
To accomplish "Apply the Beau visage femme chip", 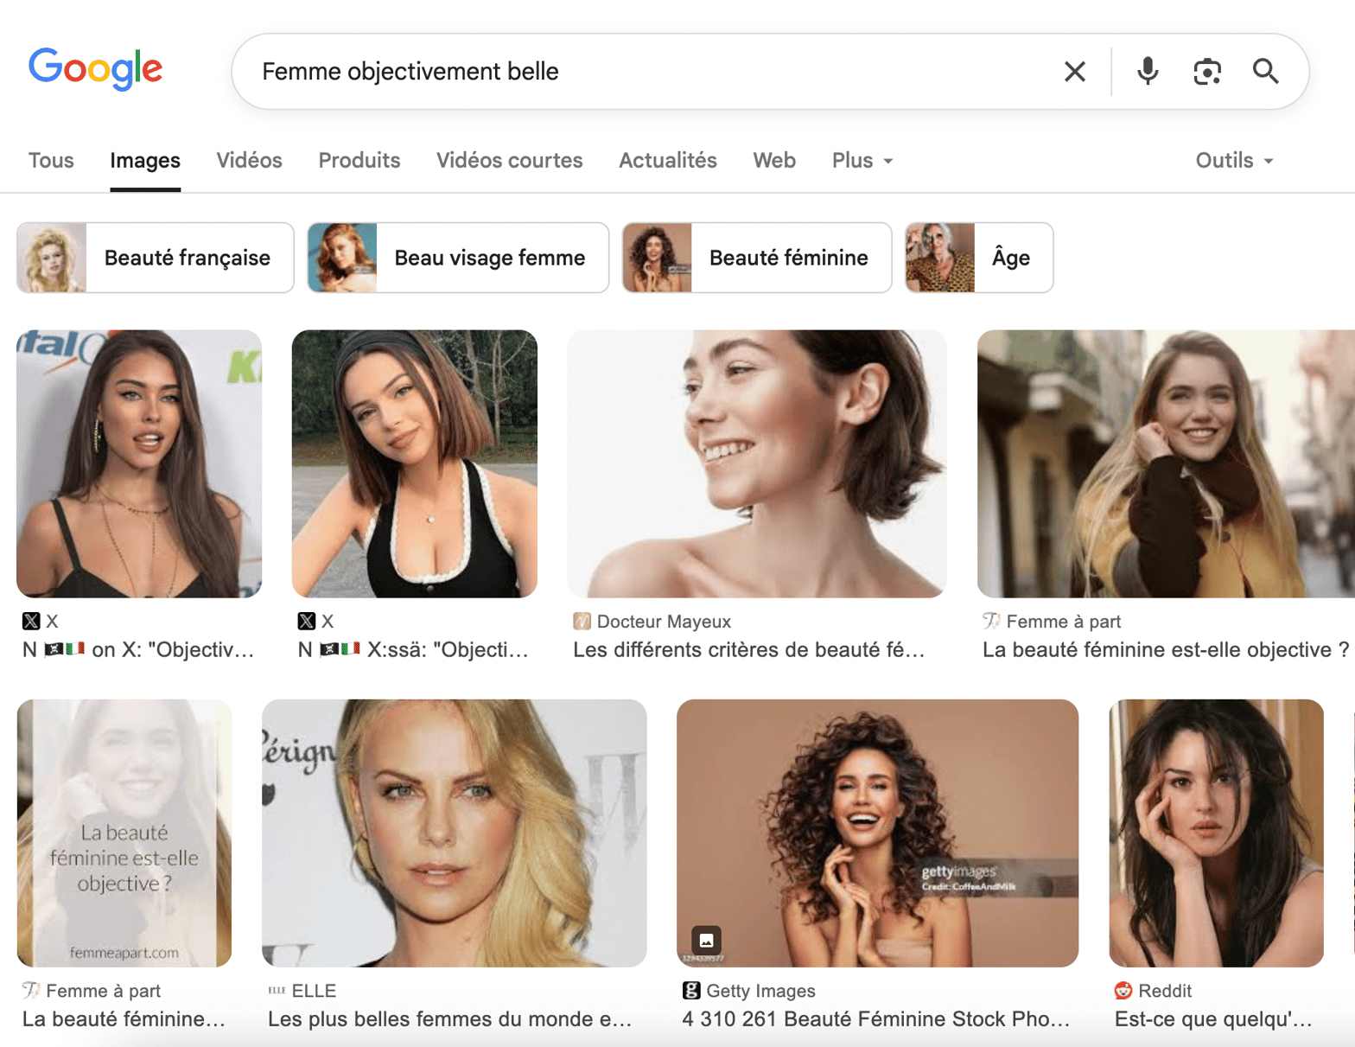I will (x=458, y=258).
